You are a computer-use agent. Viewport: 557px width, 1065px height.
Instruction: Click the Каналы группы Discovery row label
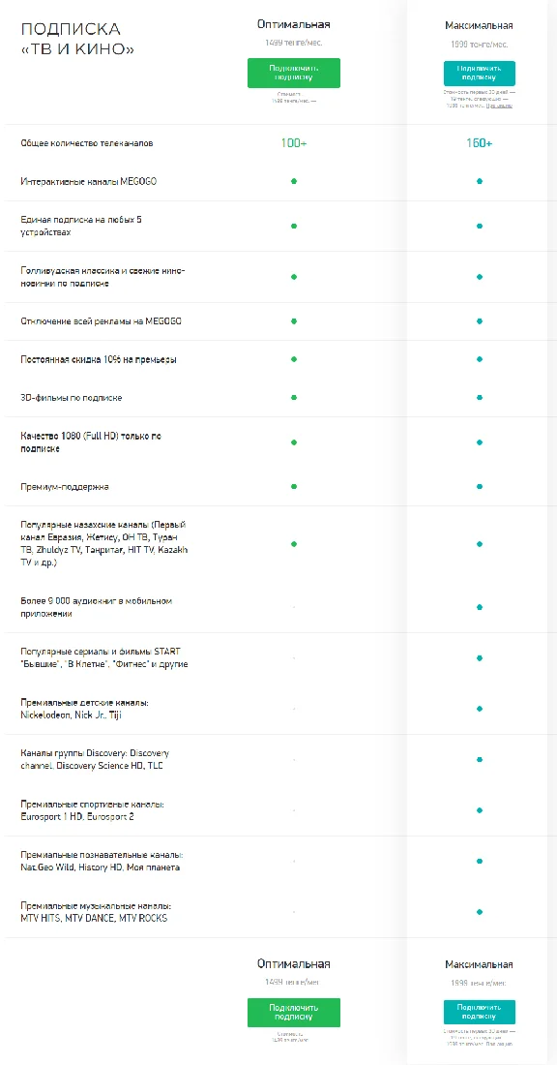tap(95, 759)
